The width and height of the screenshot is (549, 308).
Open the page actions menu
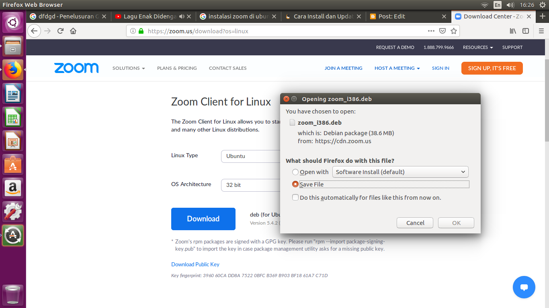point(431,31)
